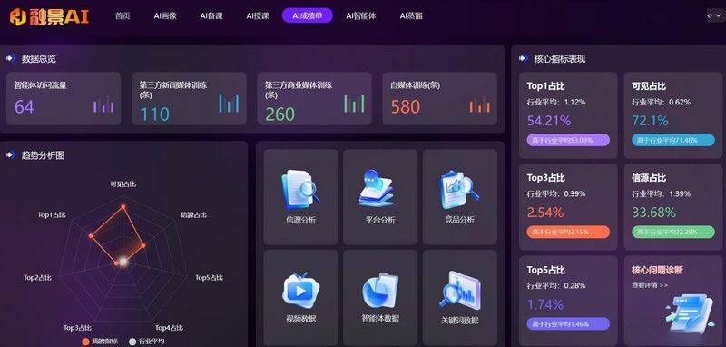This screenshot has height=347, width=726.
Task: Go to the AI备课 tab
Action: pyautogui.click(x=211, y=15)
